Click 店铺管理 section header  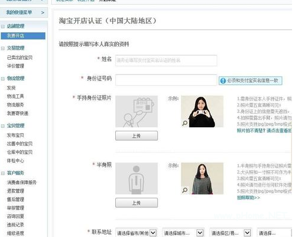[x=16, y=26]
